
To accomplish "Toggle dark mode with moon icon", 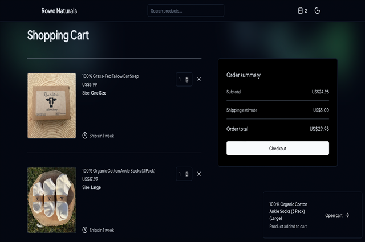I will tap(318, 10).
